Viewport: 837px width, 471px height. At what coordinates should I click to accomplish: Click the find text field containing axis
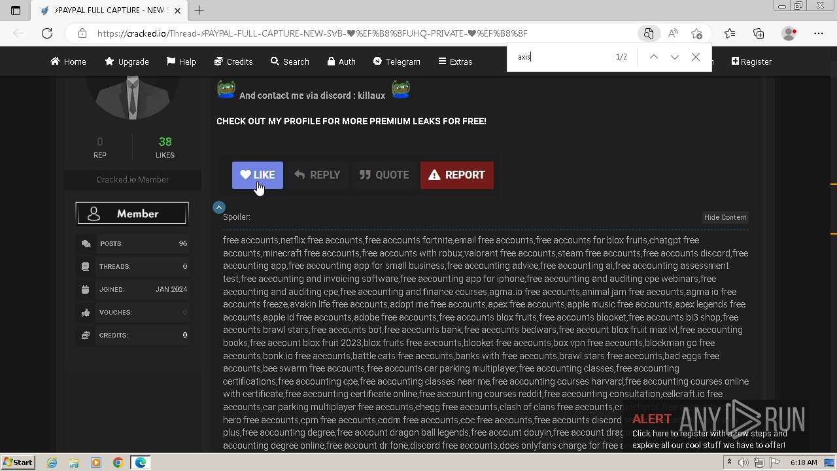pos(562,57)
